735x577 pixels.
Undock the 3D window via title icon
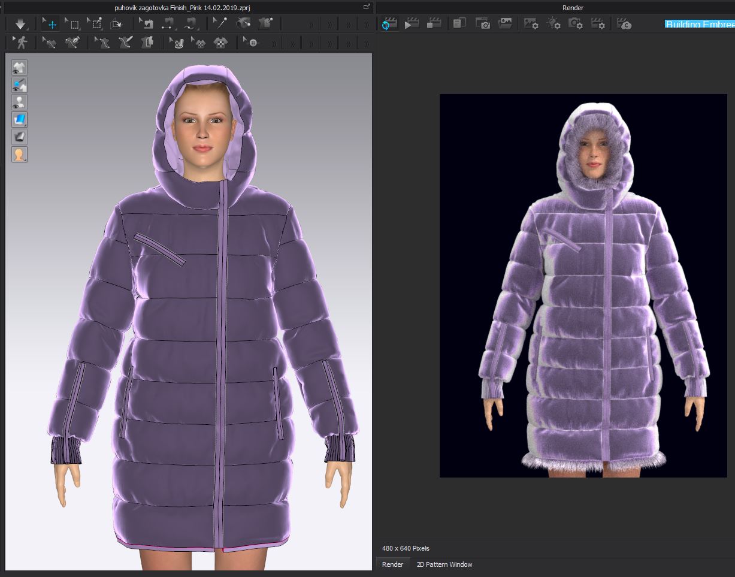point(367,7)
